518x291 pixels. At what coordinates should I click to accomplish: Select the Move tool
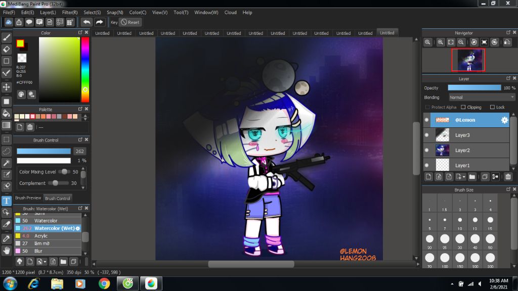coord(6,87)
